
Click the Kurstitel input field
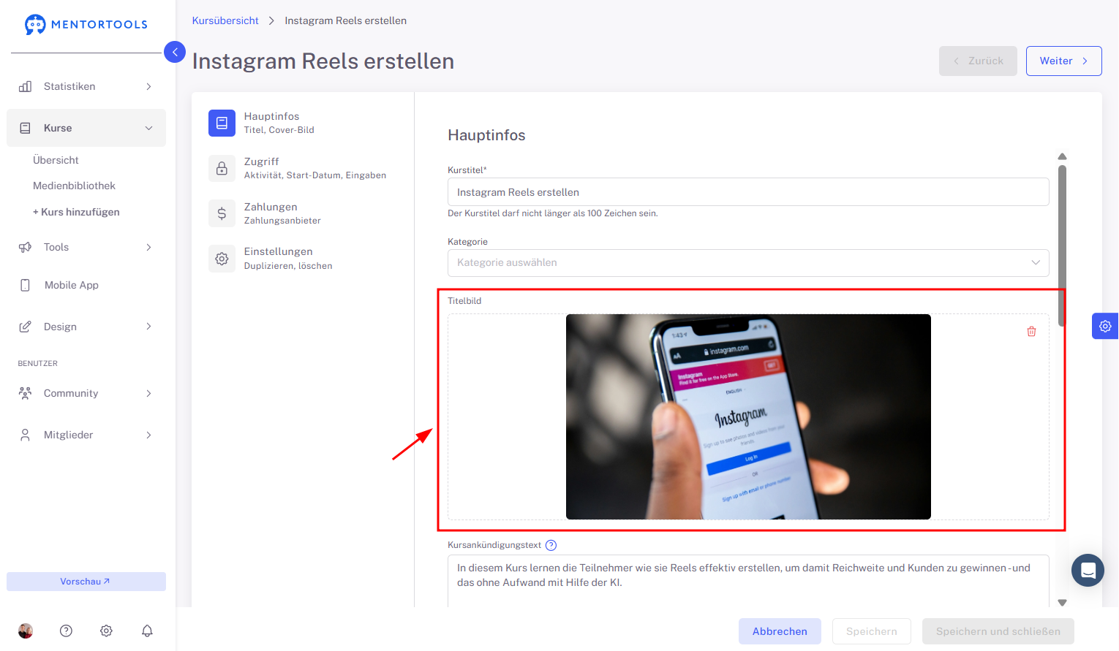click(748, 192)
